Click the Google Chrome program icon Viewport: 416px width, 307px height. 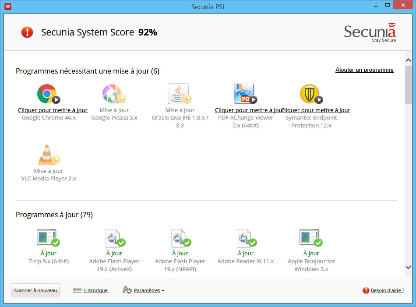(47, 93)
